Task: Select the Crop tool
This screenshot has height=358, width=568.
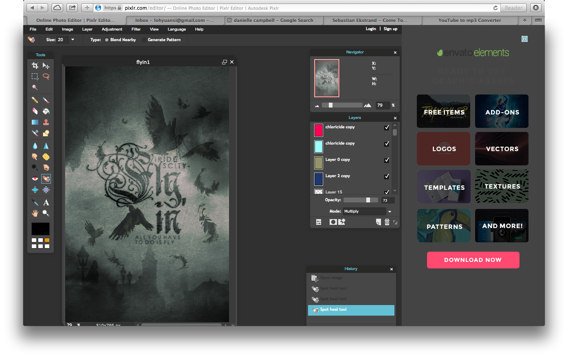Action: click(35, 66)
